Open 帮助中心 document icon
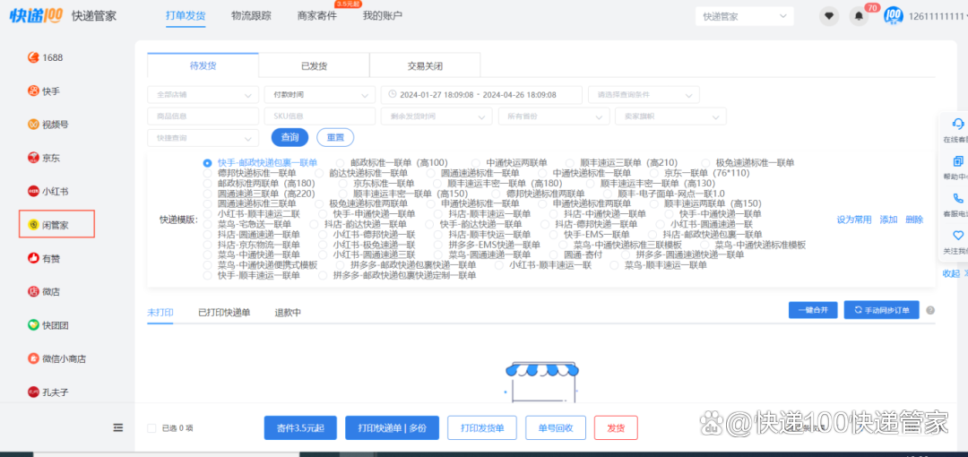Image resolution: width=968 pixels, height=457 pixels. pos(958,161)
